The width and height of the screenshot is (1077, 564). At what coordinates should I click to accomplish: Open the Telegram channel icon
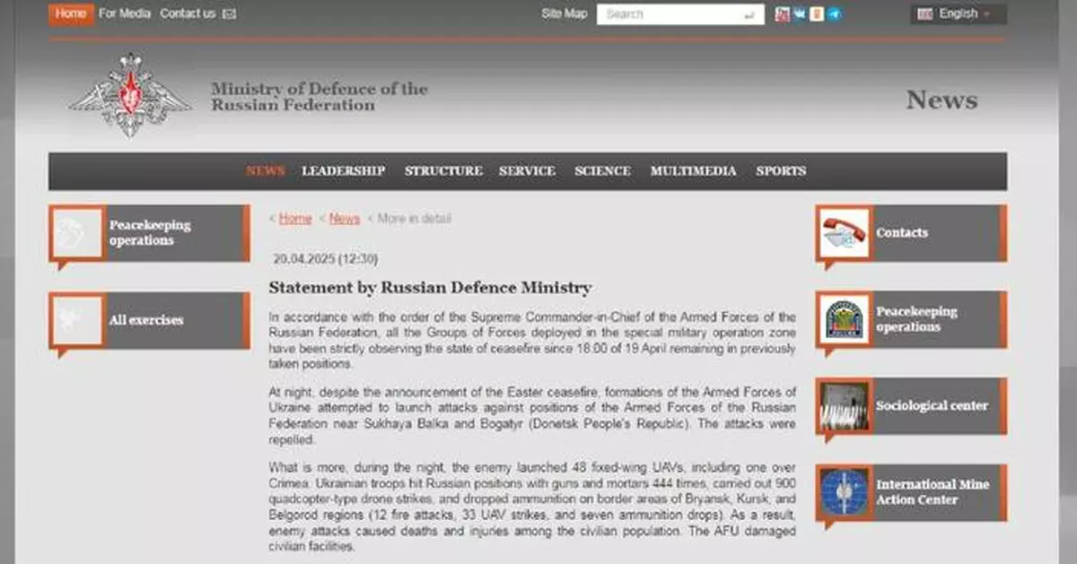(834, 14)
